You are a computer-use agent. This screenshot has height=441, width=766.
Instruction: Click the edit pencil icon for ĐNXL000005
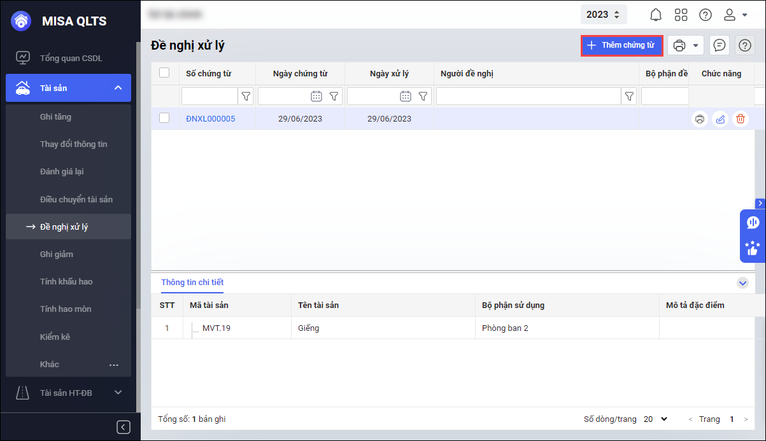point(720,119)
